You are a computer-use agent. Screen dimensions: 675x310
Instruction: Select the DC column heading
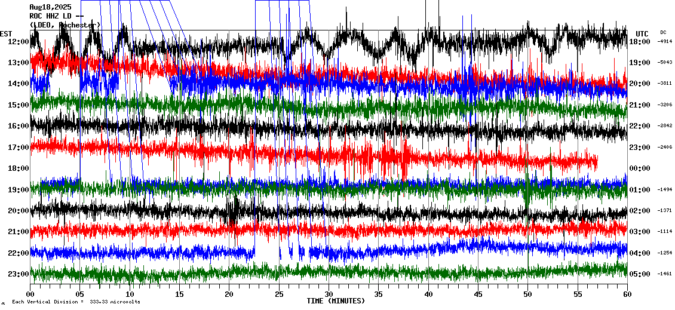coord(663,32)
